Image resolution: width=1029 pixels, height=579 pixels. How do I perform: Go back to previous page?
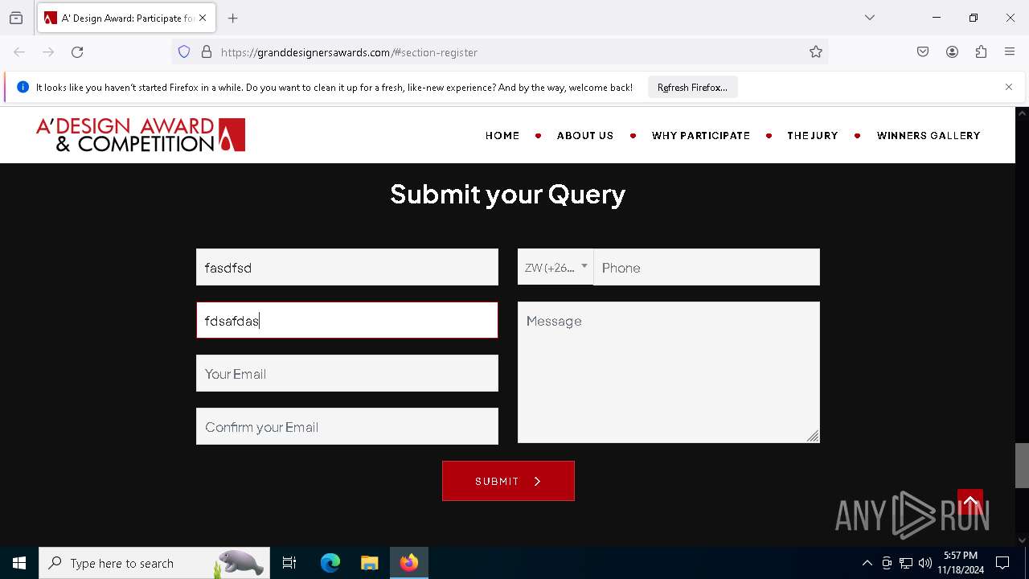(x=19, y=52)
